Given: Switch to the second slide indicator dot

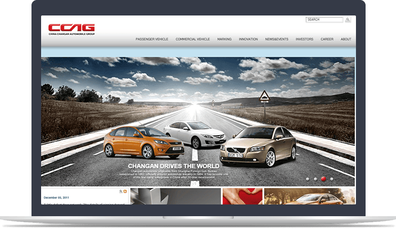Looking at the screenshot, I should pos(315,179).
